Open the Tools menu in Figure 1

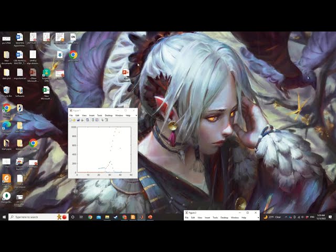point(100,115)
